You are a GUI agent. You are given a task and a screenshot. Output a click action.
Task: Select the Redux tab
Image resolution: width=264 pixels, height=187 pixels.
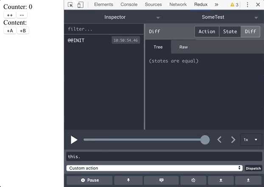point(201,4)
